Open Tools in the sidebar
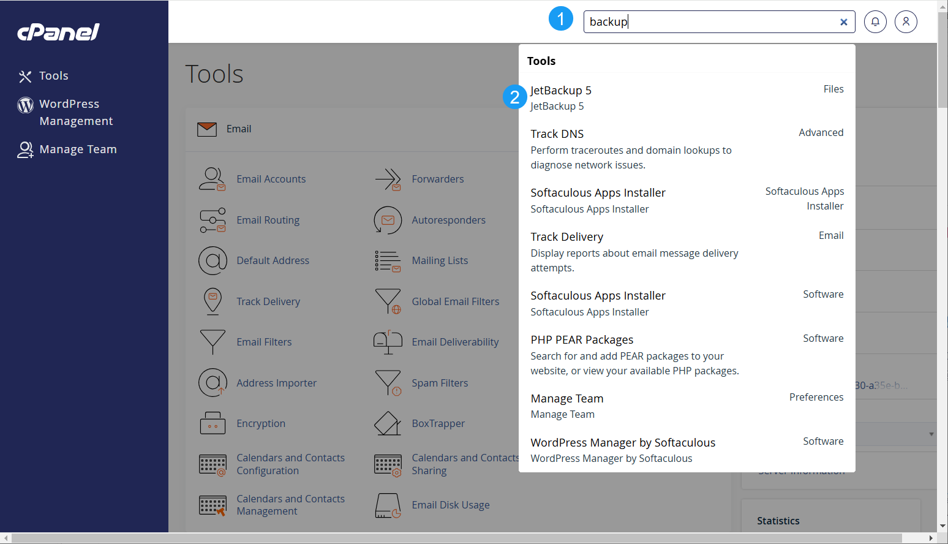This screenshot has height=544, width=948. 53,76
